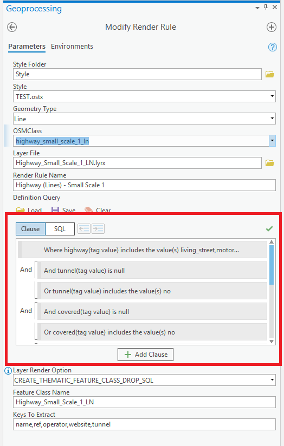Select the 'Or covered(tag value) includes the value(s) no' clause
The image size is (284, 446).
click(152, 332)
